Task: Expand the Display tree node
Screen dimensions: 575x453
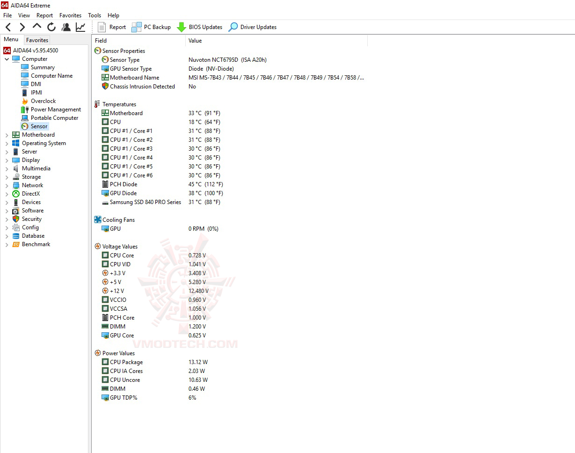Action: pos(7,160)
